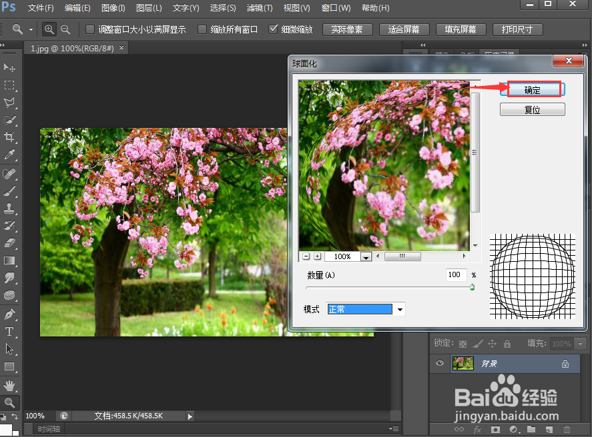This screenshot has height=437, width=592.
Task: Click the delete layer trash icon
Action: point(567,429)
